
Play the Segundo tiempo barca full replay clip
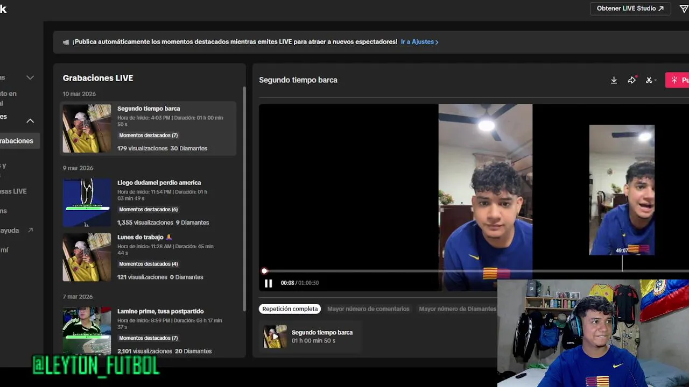(x=275, y=336)
